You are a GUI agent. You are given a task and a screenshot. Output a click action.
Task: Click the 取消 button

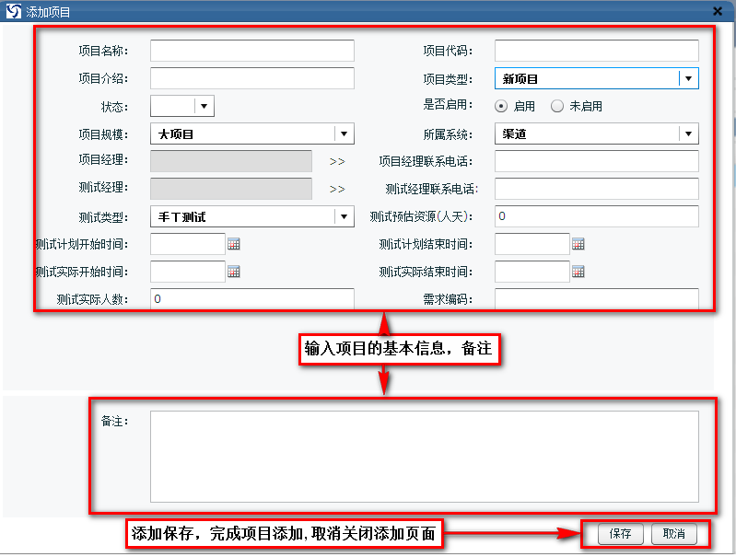674,534
